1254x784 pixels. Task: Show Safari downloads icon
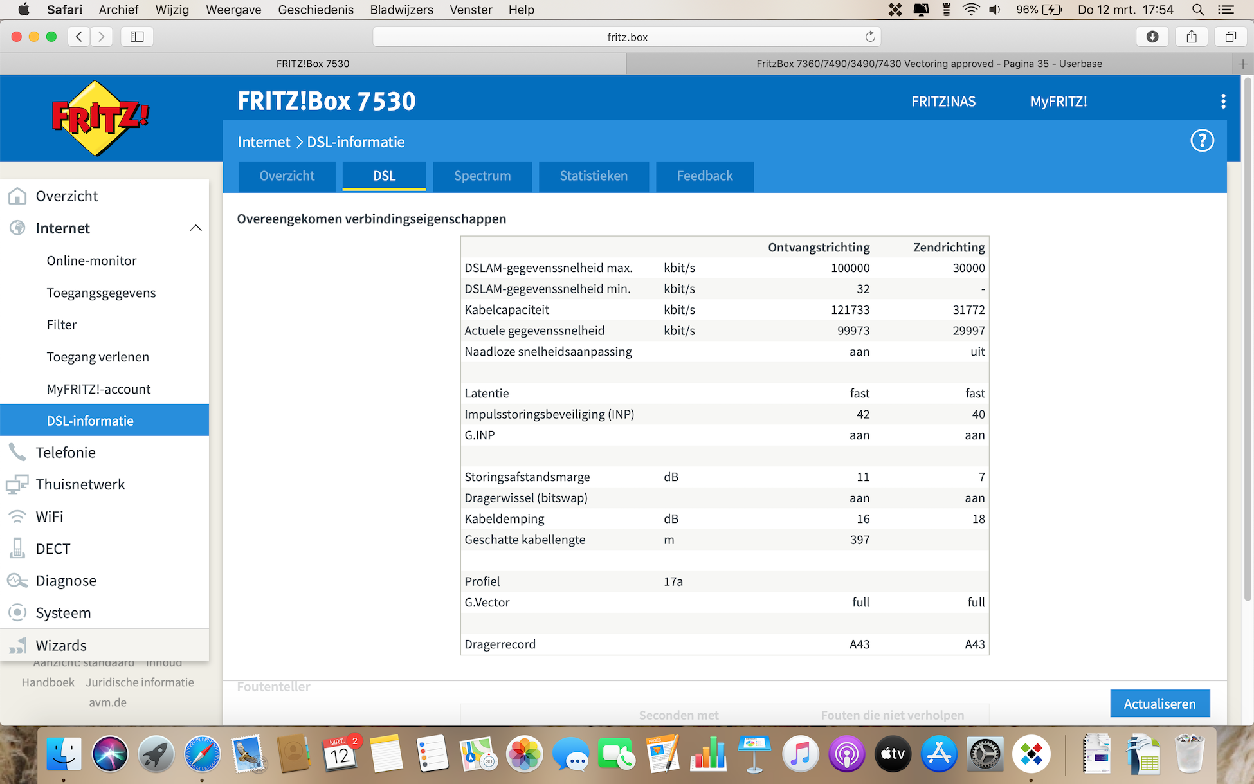pyautogui.click(x=1152, y=37)
